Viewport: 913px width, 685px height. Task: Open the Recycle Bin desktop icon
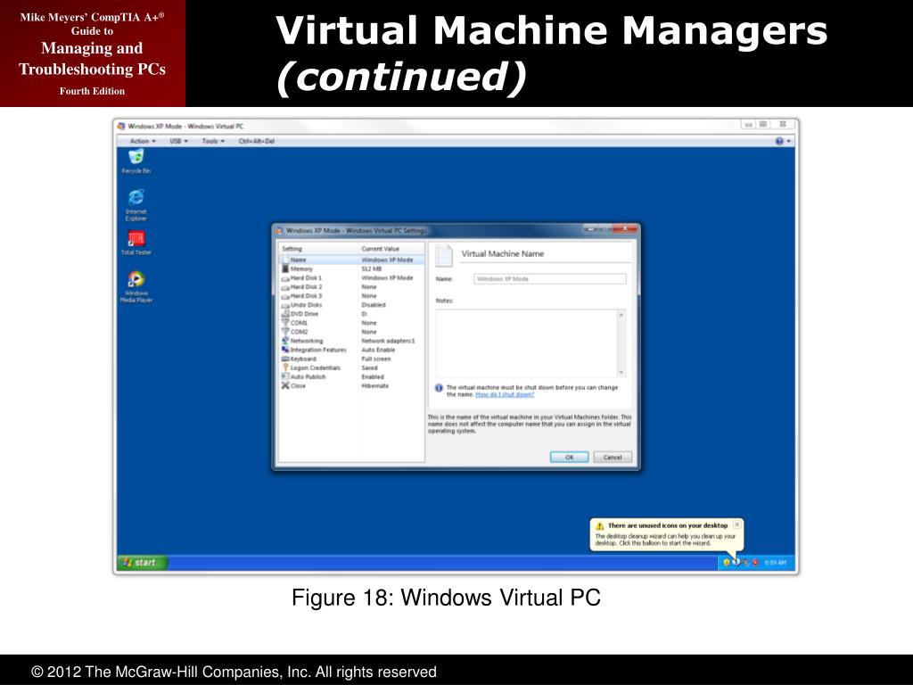point(136,161)
